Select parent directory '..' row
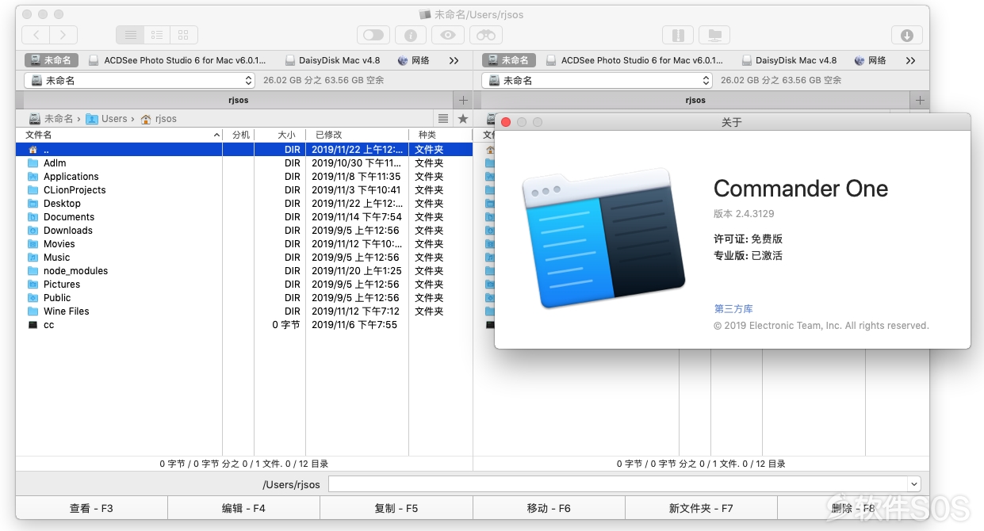Viewport: 984px width, 531px height. click(x=244, y=150)
